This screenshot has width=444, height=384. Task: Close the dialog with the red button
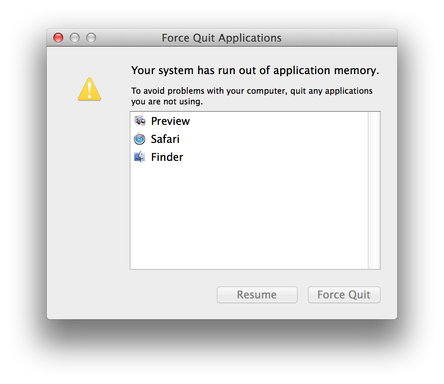click(x=58, y=38)
